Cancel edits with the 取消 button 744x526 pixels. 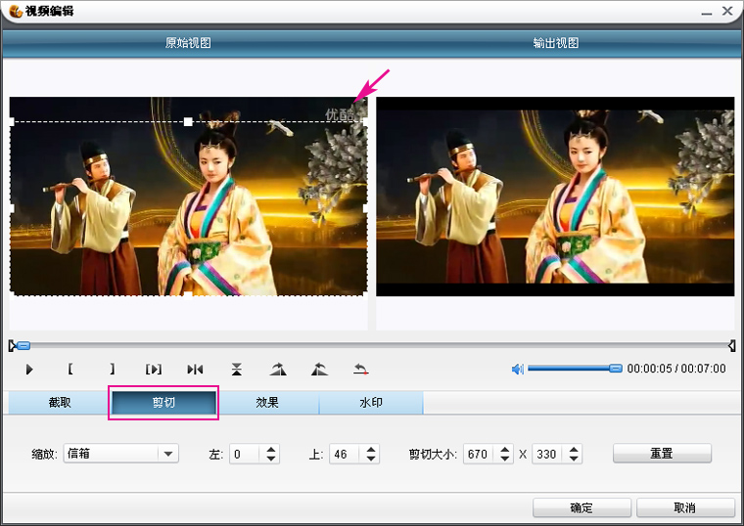(684, 507)
